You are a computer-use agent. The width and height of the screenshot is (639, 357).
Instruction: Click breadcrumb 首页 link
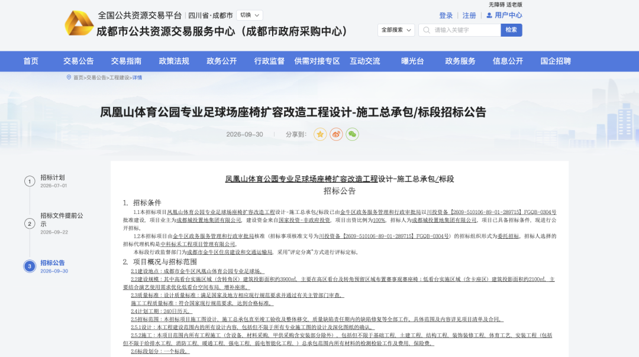(78, 78)
